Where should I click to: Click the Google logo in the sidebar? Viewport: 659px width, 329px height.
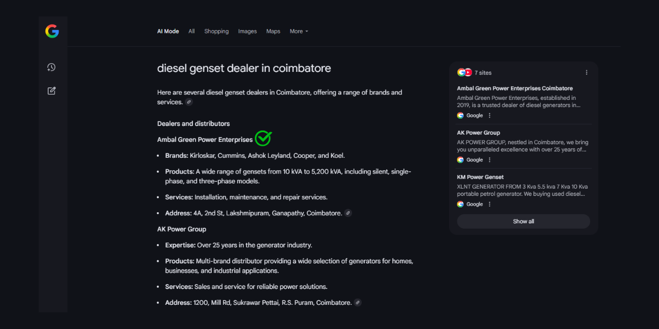click(x=52, y=31)
